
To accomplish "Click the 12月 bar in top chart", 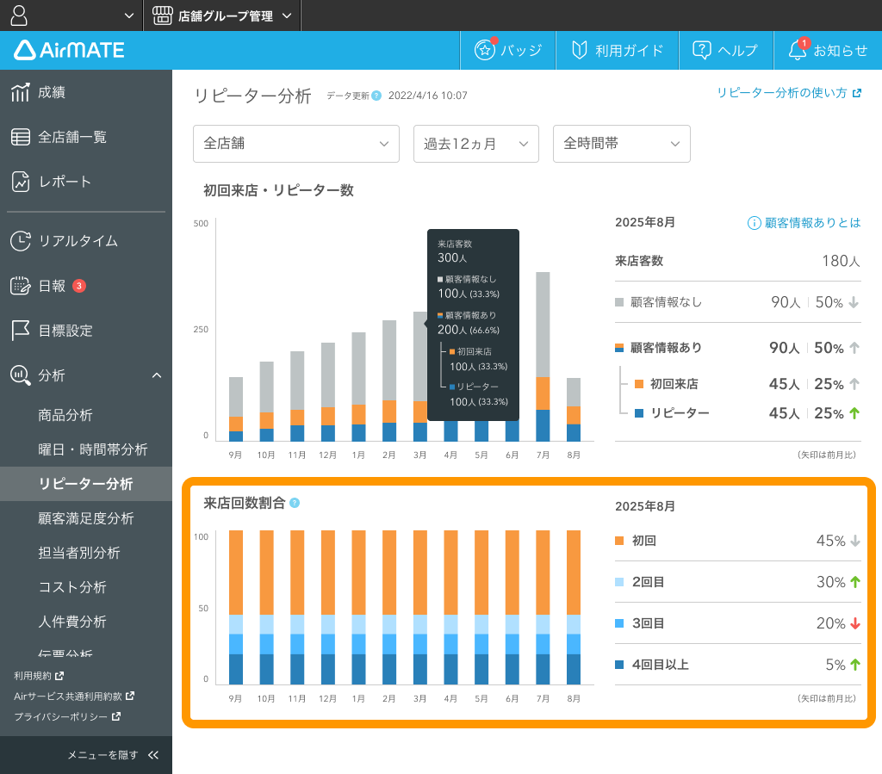I will pyautogui.click(x=328, y=393).
